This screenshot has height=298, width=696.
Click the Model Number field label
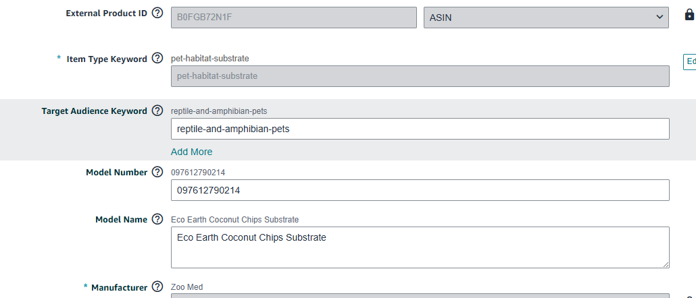click(116, 172)
